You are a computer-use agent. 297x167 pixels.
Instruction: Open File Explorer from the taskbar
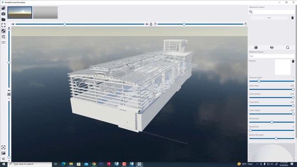click(71, 164)
